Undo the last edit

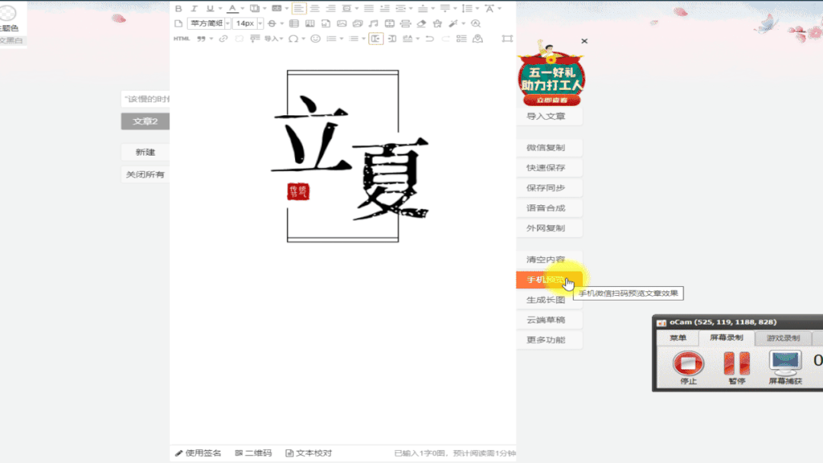pyautogui.click(x=430, y=39)
